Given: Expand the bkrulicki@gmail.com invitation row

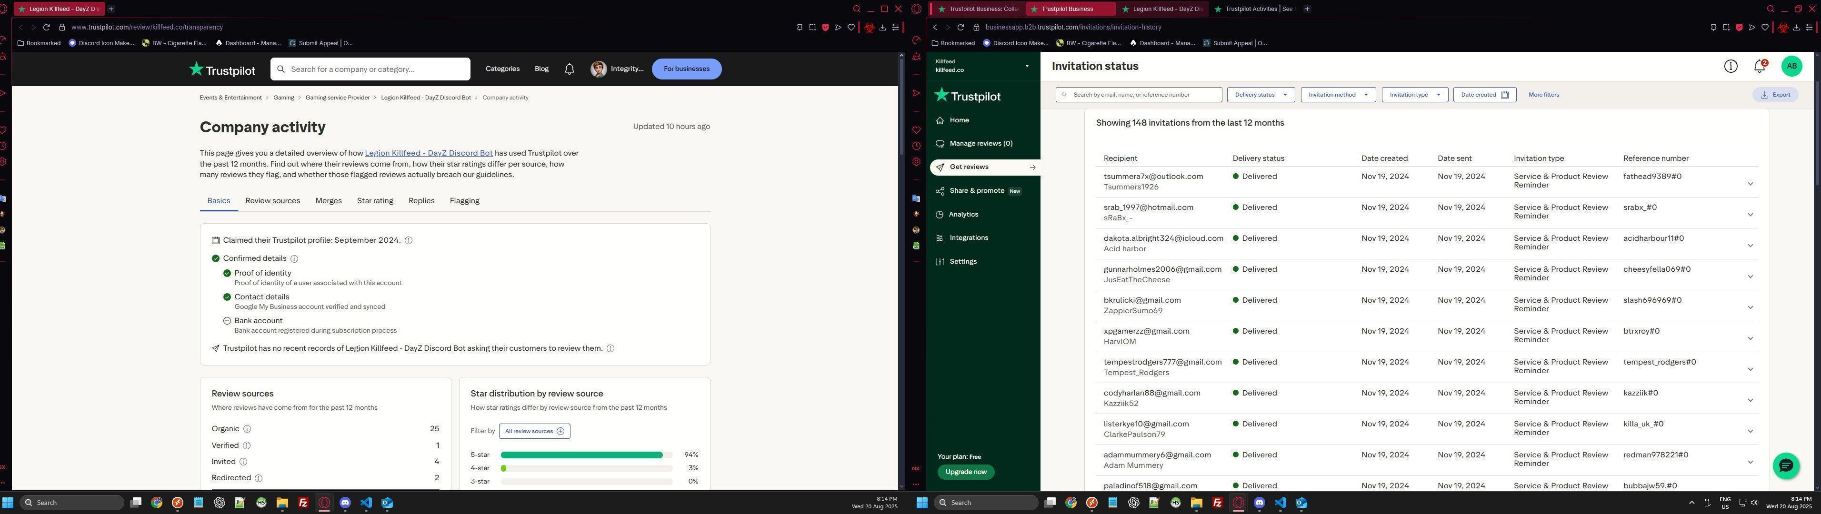Looking at the screenshot, I should pos(1751,308).
